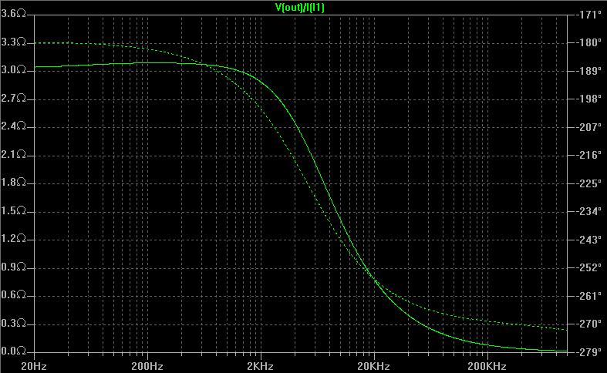Click the 0.9Ω left axis label
Viewport: 607px width, 373px height.
coord(14,267)
